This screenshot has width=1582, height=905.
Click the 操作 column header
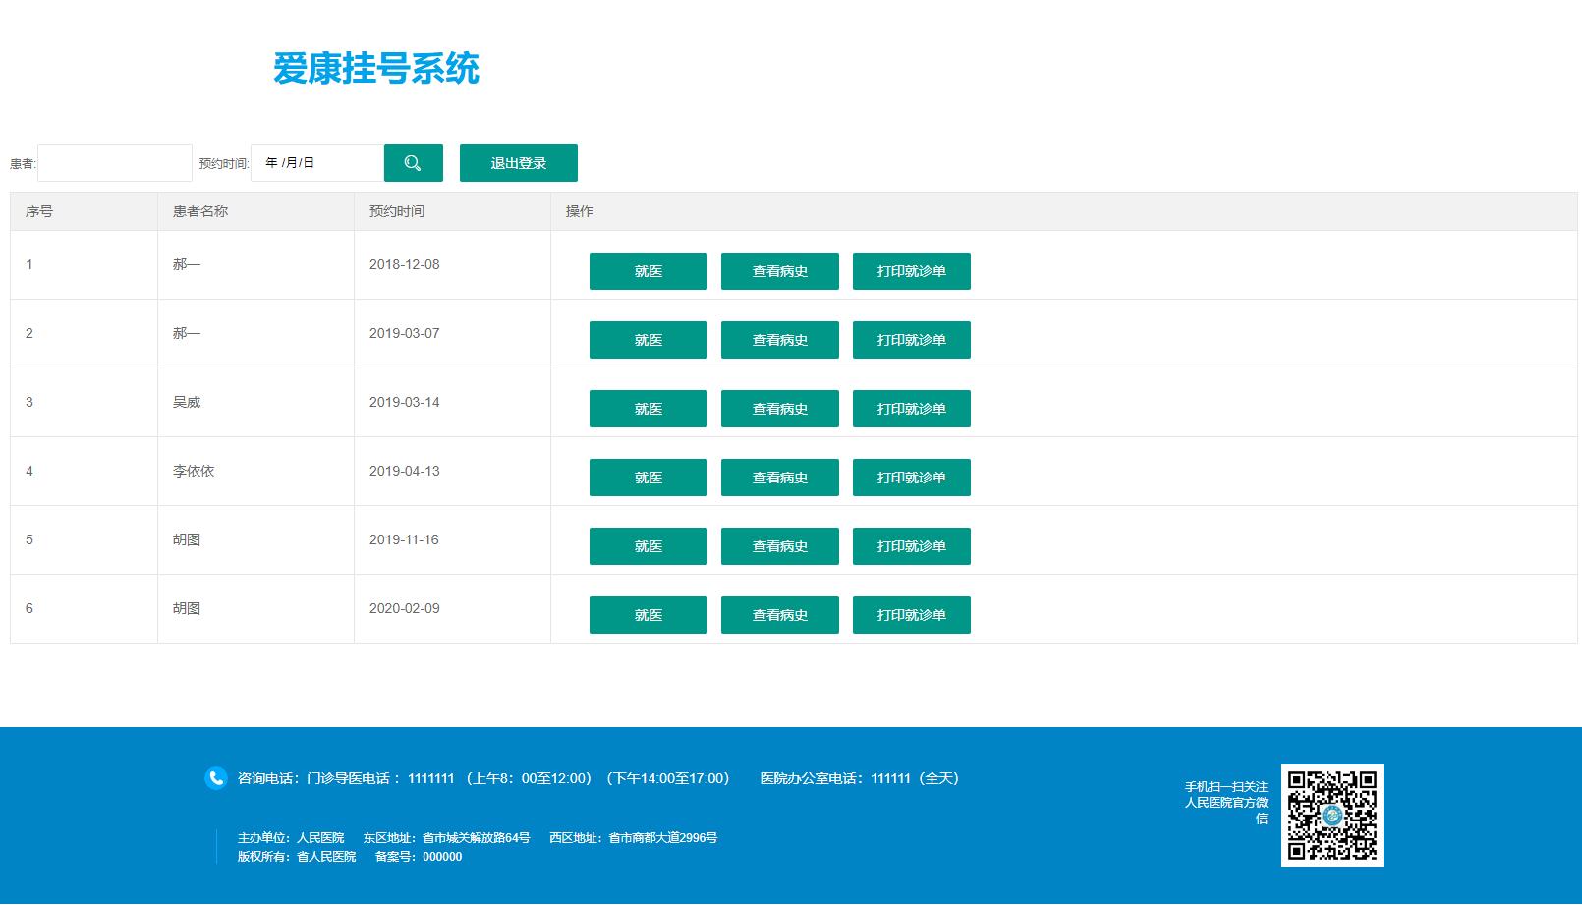click(579, 210)
